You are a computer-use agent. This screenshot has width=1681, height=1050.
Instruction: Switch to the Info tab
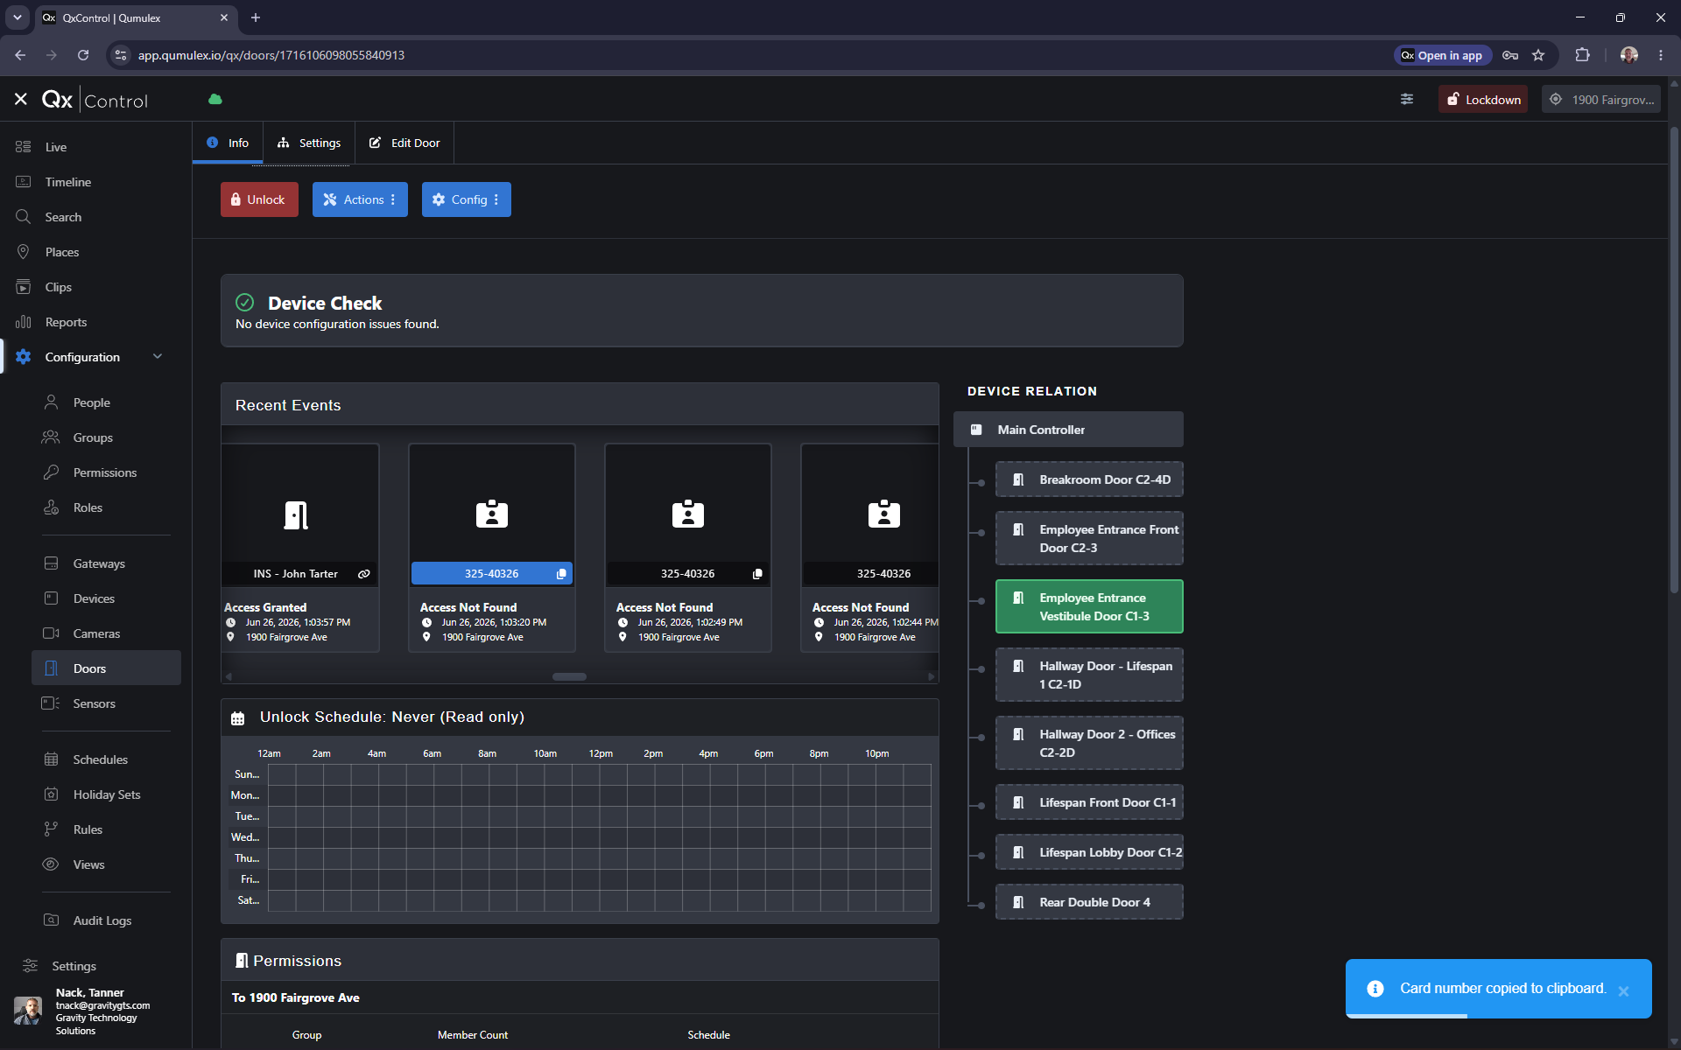point(228,143)
